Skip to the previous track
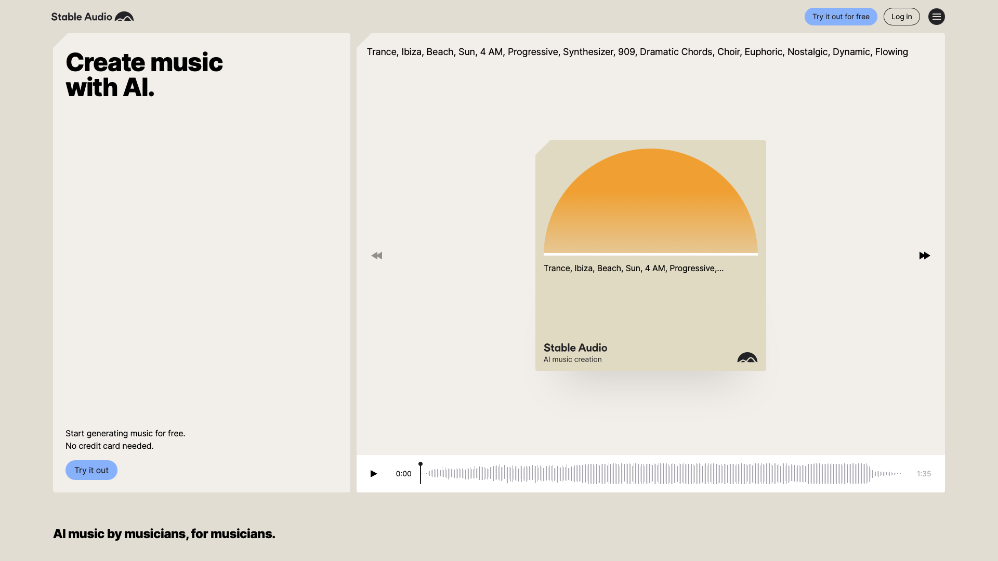This screenshot has height=561, width=998. [377, 256]
